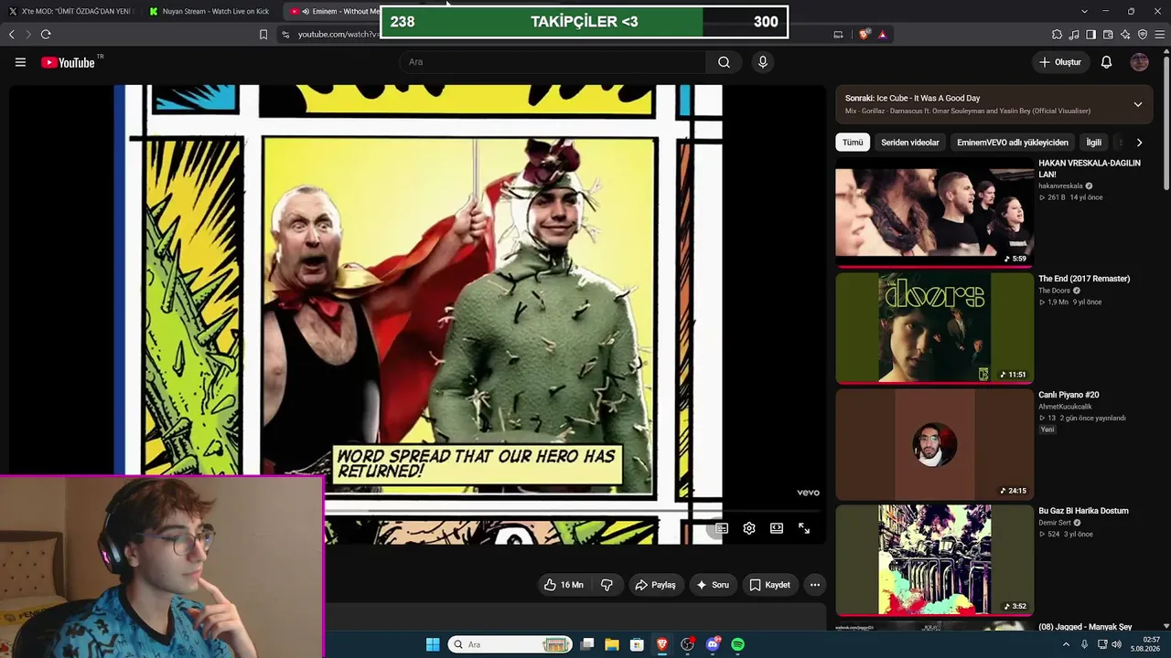
Task: Expand the tab search dropdown arrow
Action: 1084,11
